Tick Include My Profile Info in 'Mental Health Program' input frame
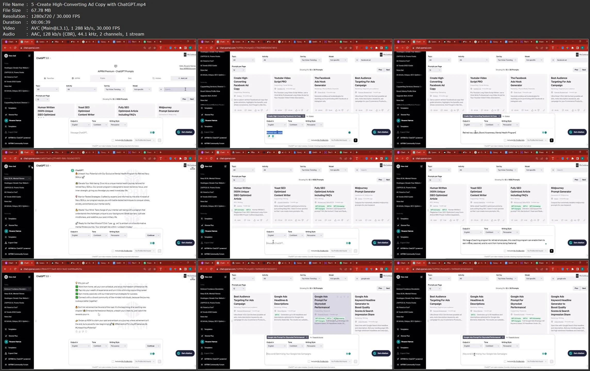The width and height of the screenshot is (590, 371). pos(505,140)
